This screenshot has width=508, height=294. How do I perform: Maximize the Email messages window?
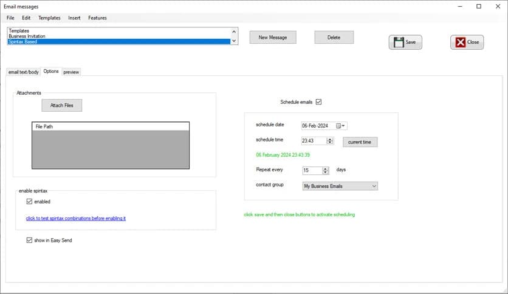click(x=479, y=7)
